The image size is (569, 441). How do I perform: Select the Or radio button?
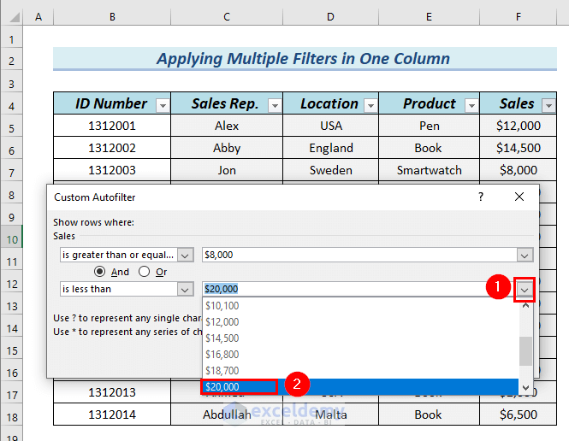144,272
